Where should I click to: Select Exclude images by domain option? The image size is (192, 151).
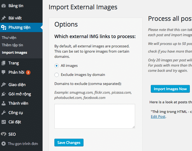click(x=57, y=75)
